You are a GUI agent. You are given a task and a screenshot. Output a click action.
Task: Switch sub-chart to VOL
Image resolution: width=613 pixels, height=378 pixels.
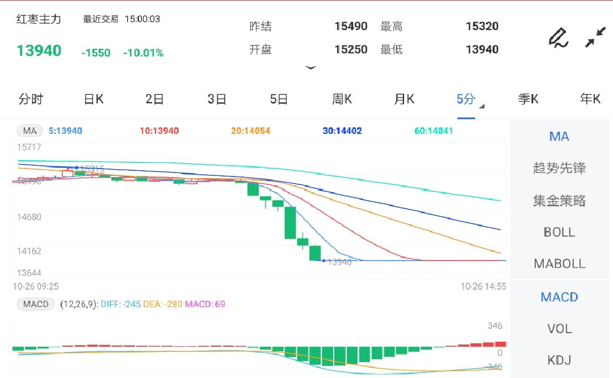pos(559,329)
